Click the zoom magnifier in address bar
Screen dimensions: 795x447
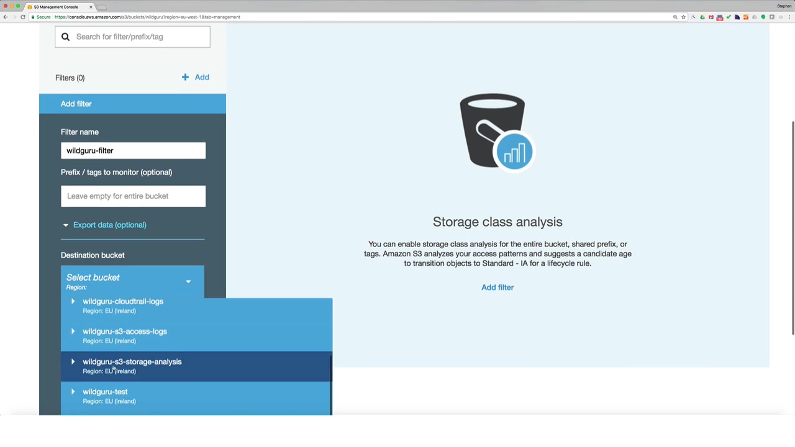(675, 17)
